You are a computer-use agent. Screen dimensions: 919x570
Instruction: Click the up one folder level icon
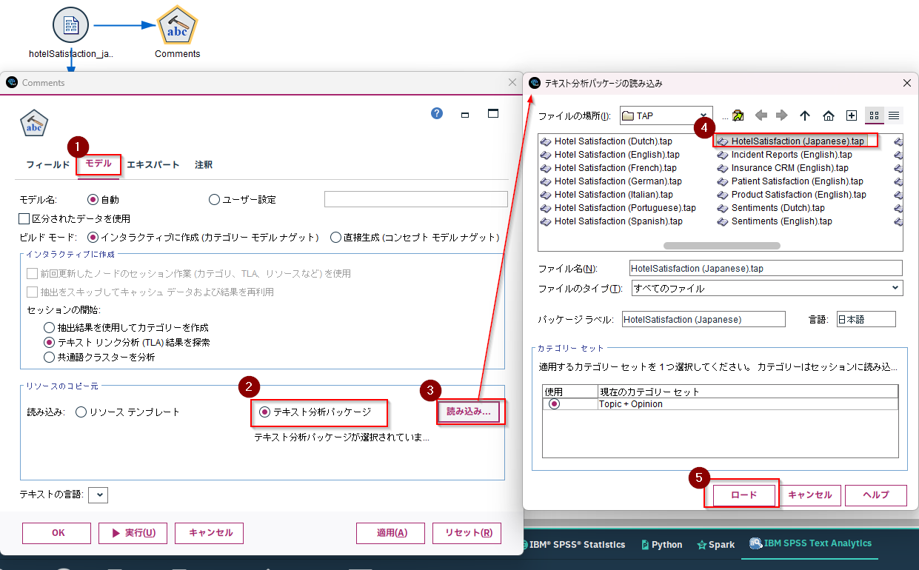[x=805, y=115]
